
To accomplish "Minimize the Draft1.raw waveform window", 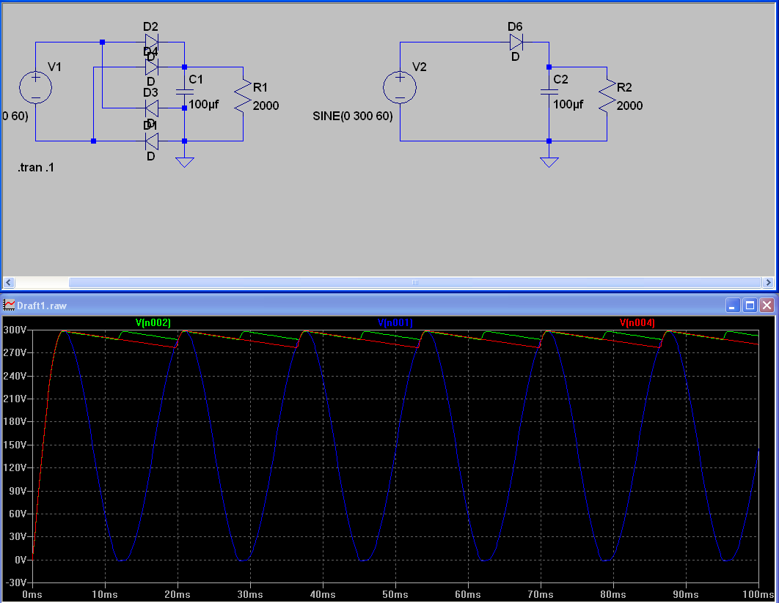I will 733,306.
